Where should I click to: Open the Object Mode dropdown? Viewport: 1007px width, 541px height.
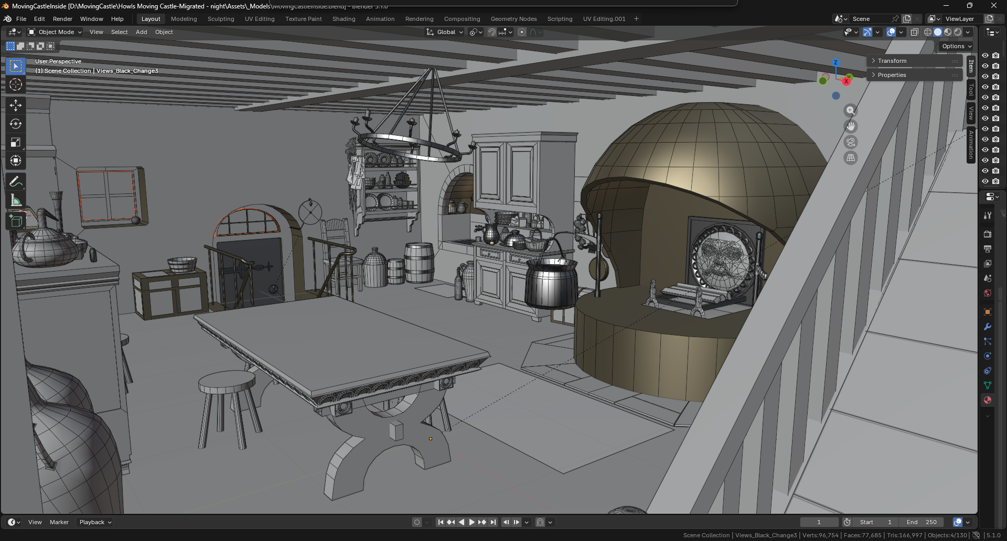[x=55, y=32]
